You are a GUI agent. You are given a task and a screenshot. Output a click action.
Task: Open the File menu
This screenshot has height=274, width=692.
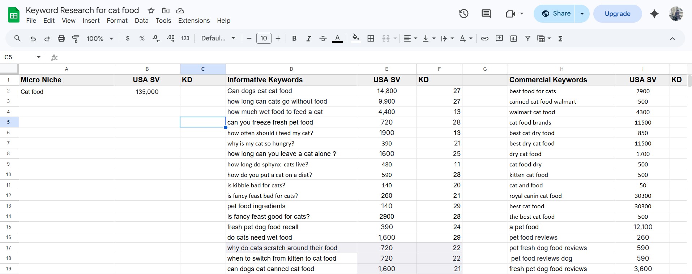[x=31, y=21]
